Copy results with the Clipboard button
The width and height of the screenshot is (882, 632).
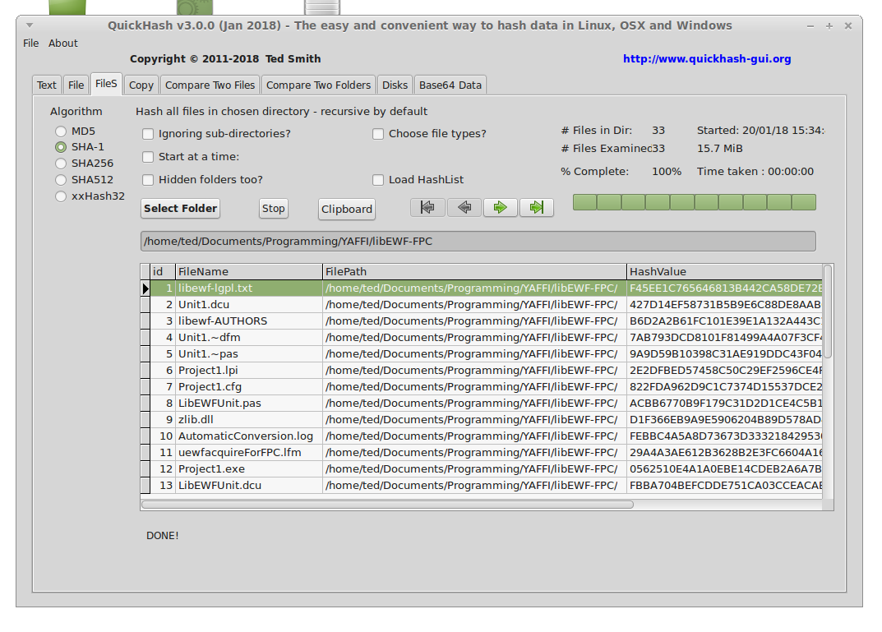pos(346,209)
